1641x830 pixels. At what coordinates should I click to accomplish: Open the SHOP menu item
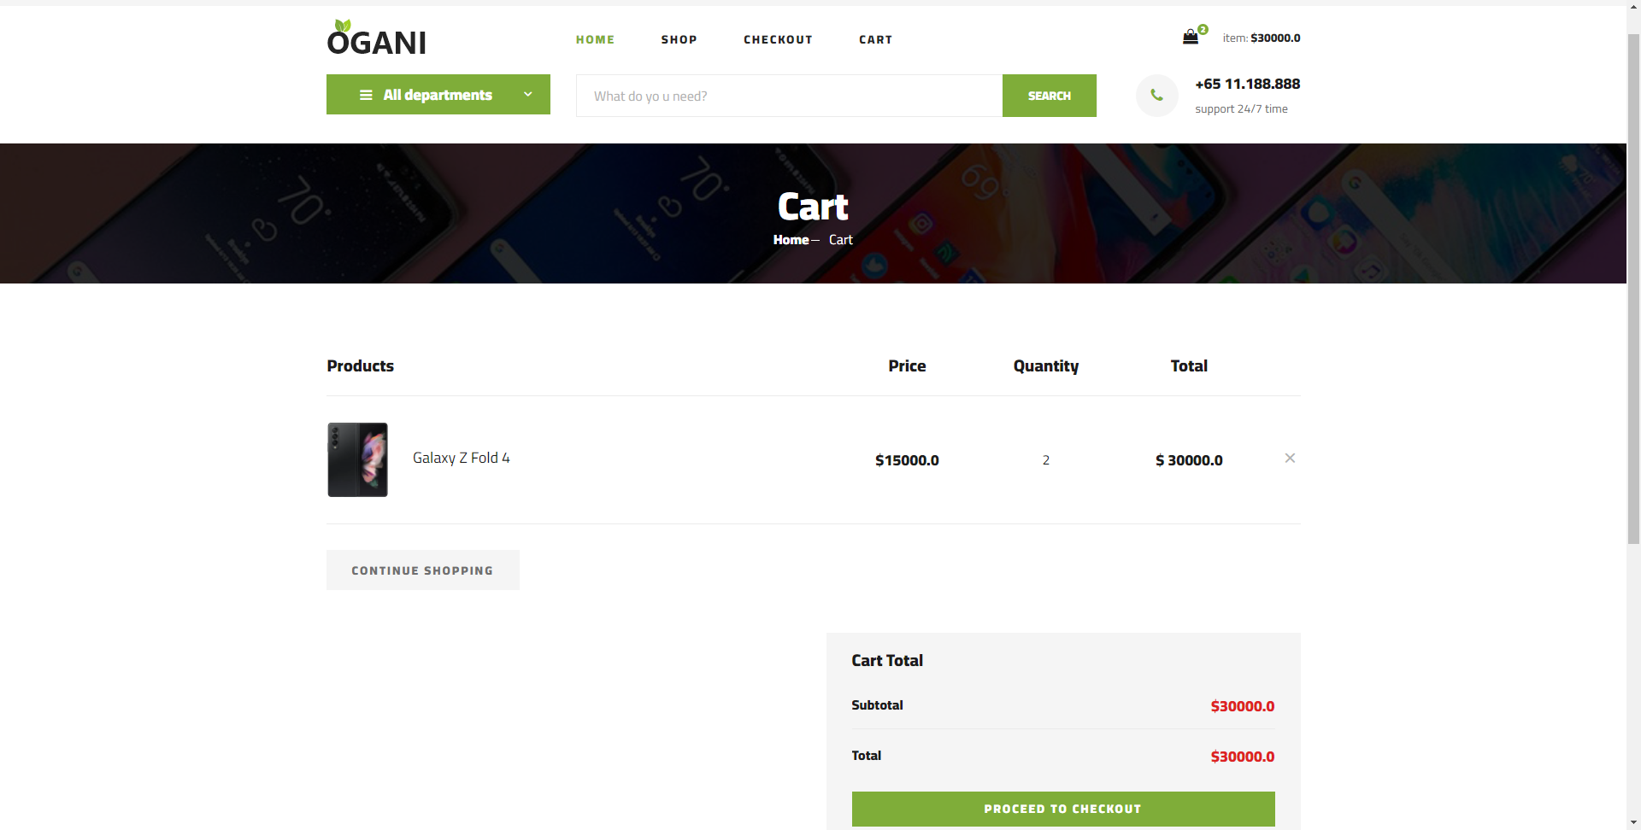pyautogui.click(x=679, y=39)
